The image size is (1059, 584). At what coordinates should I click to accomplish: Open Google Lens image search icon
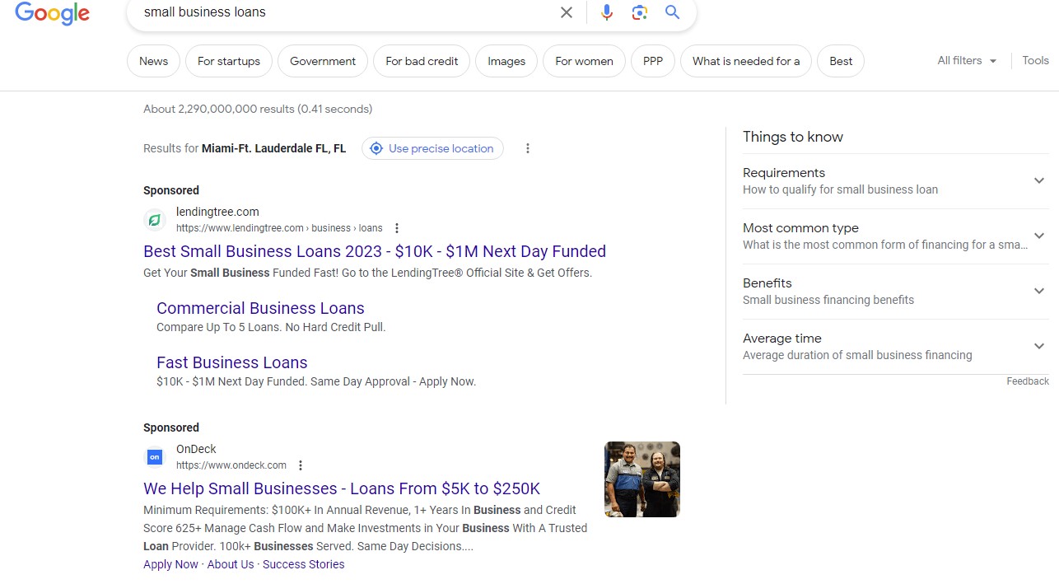pos(639,12)
